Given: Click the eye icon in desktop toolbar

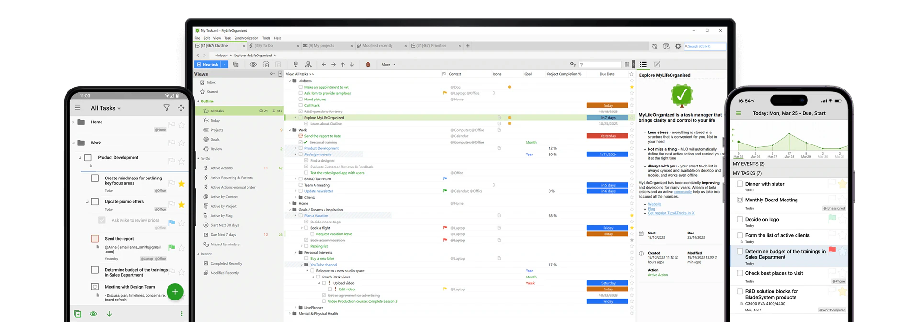Looking at the screenshot, I should click(253, 64).
